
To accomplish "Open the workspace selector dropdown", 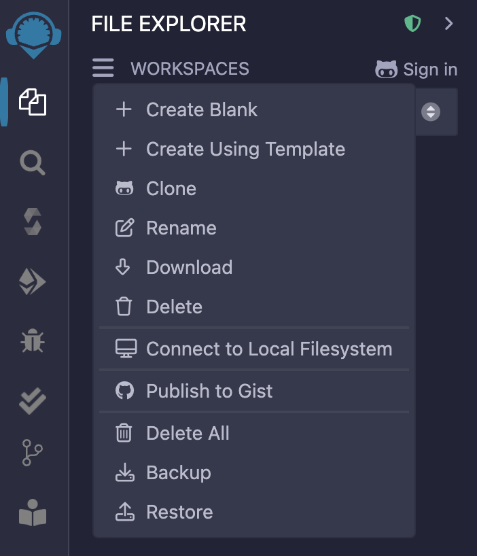I will point(431,111).
